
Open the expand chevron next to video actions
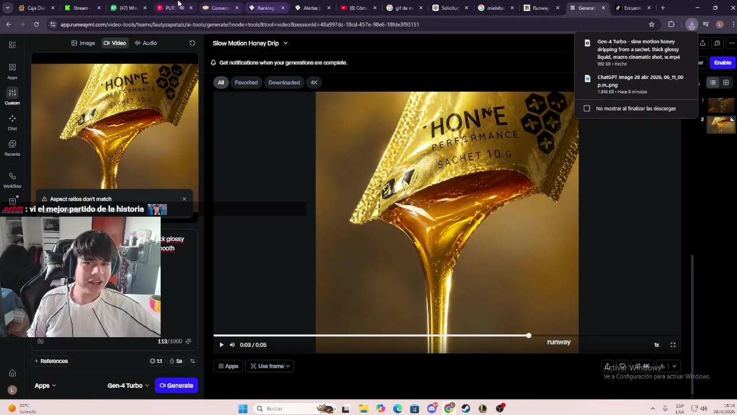[674, 366]
